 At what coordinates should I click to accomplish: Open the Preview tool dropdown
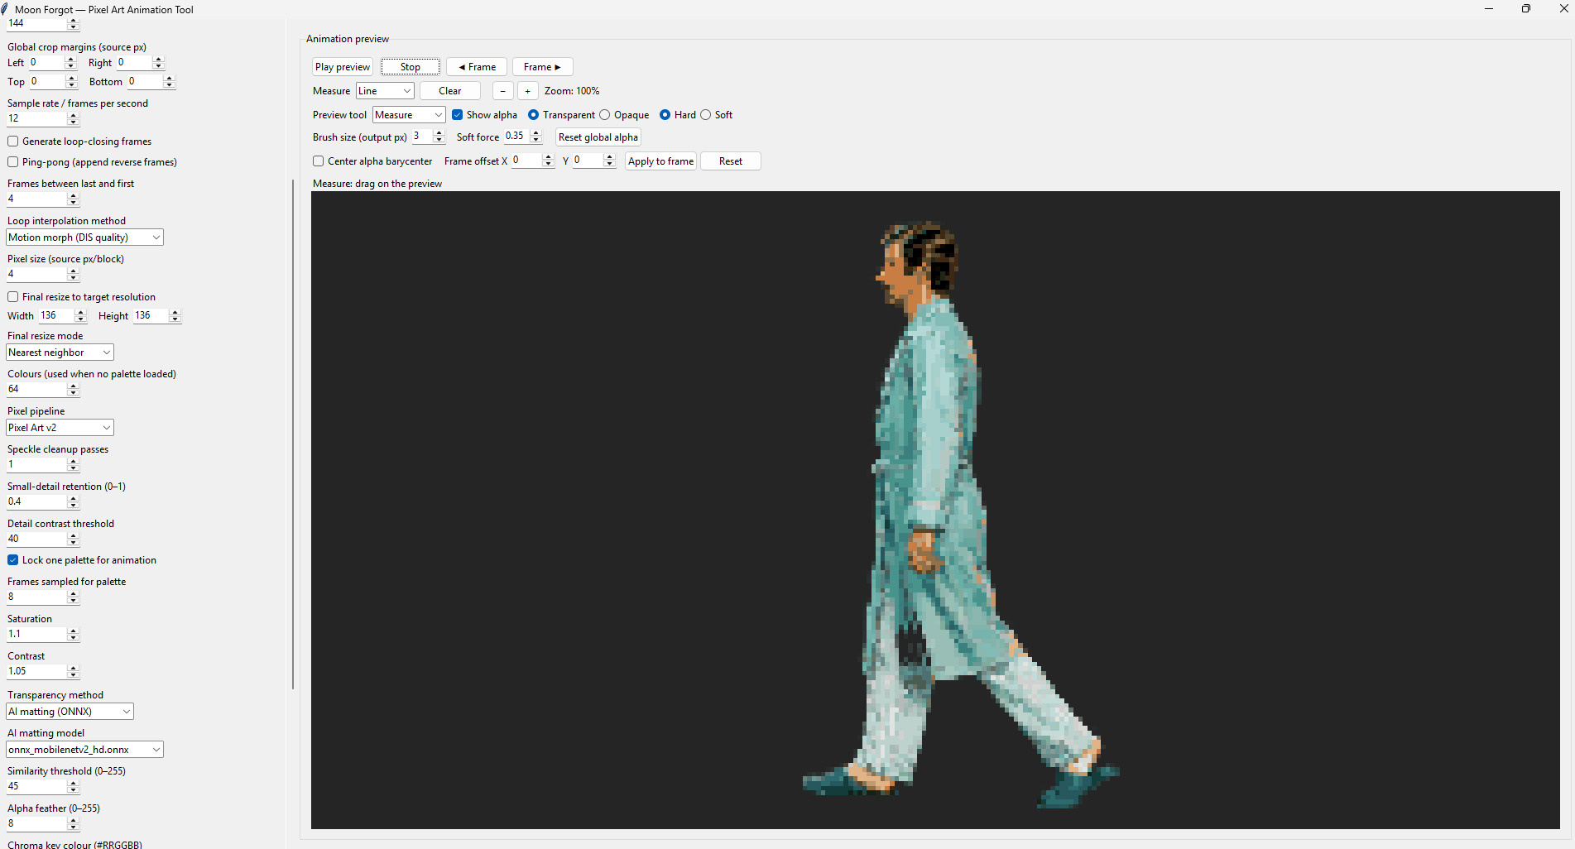409,115
